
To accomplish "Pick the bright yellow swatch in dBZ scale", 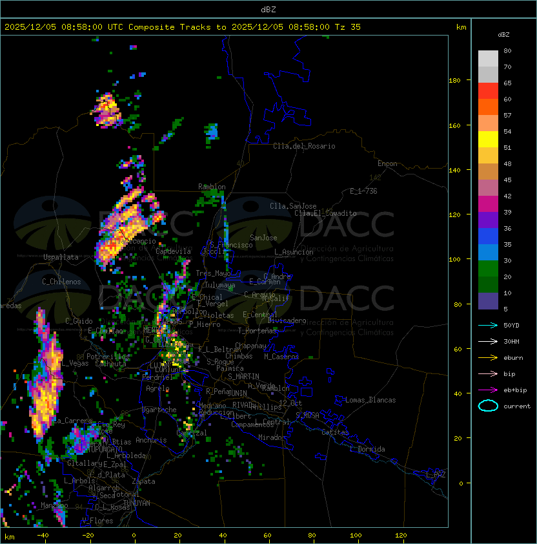I will pos(488,139).
